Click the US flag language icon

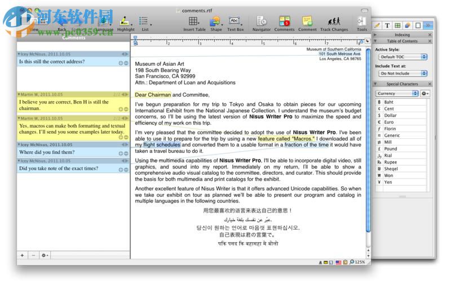click(x=338, y=262)
